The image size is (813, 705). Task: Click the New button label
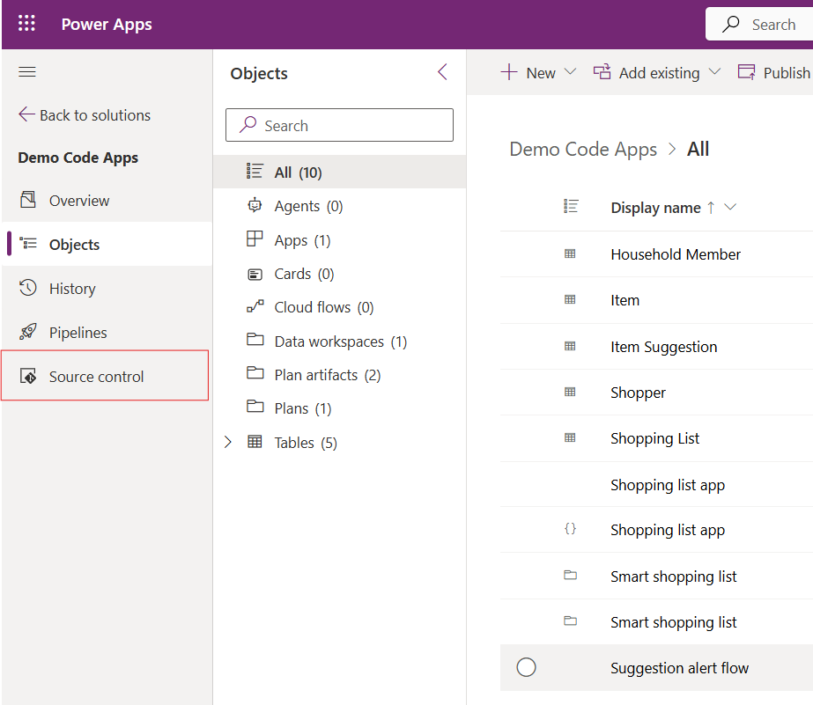tap(541, 73)
